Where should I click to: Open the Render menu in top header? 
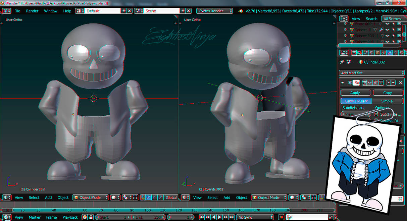point(32,11)
